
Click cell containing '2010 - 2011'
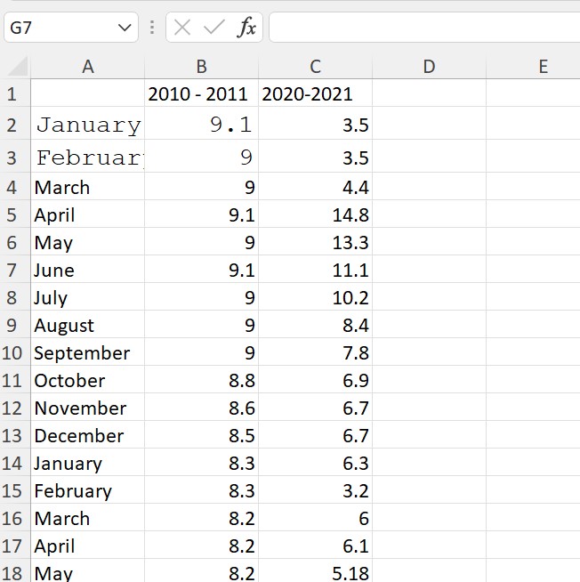tap(202, 93)
